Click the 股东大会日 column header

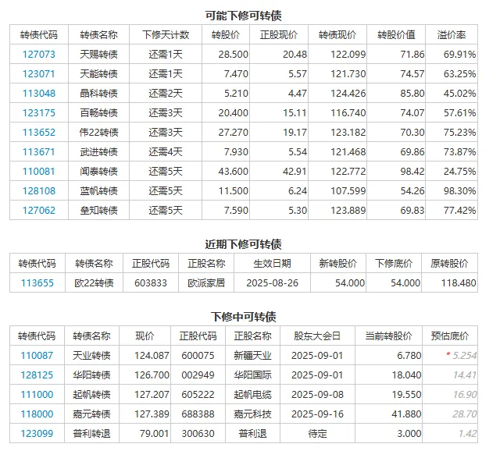(317, 336)
